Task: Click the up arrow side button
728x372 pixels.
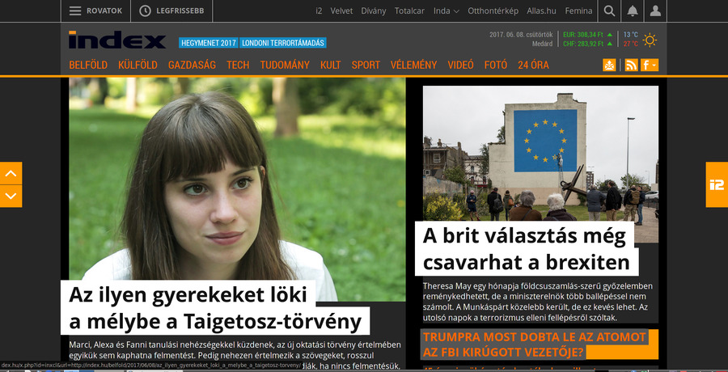Action: (x=11, y=173)
